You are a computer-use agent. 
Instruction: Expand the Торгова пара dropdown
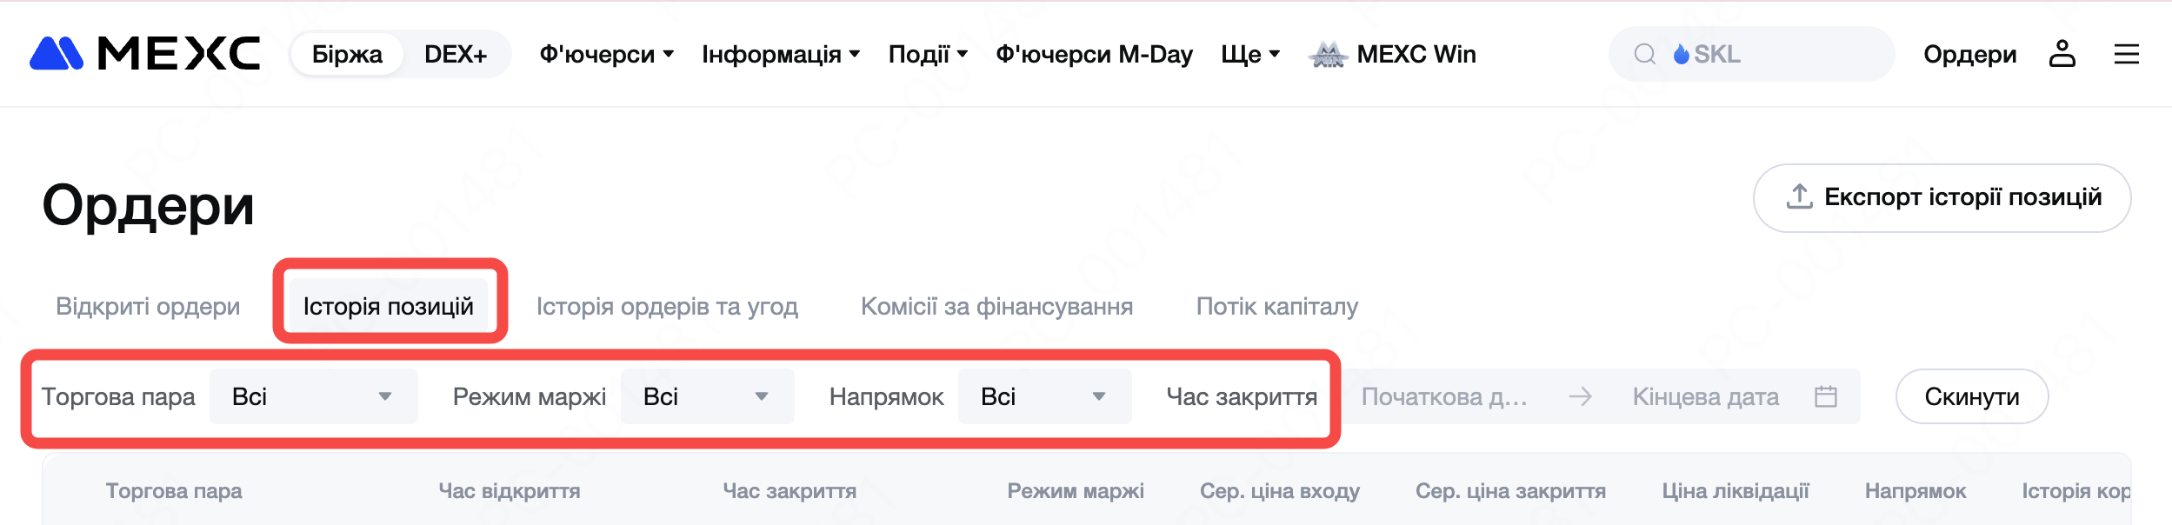point(313,396)
